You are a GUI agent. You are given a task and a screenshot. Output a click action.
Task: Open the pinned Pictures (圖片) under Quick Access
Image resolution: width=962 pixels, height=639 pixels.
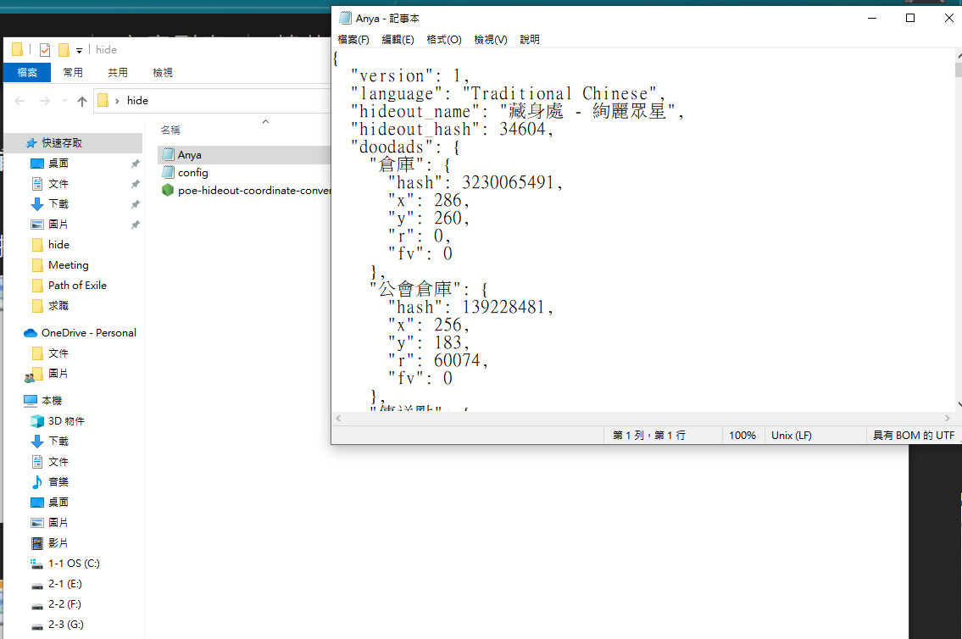pyautogui.click(x=58, y=224)
